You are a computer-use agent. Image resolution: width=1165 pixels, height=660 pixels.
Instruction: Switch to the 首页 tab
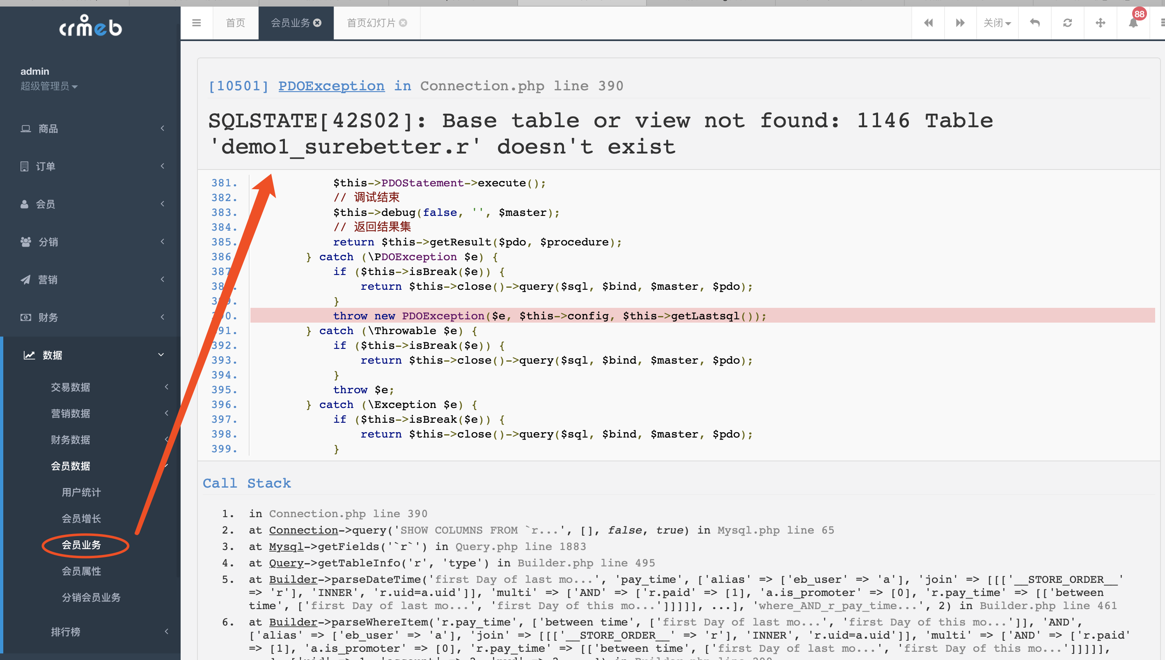(235, 23)
